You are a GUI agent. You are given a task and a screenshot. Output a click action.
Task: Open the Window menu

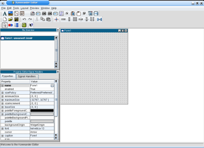click(45, 8)
